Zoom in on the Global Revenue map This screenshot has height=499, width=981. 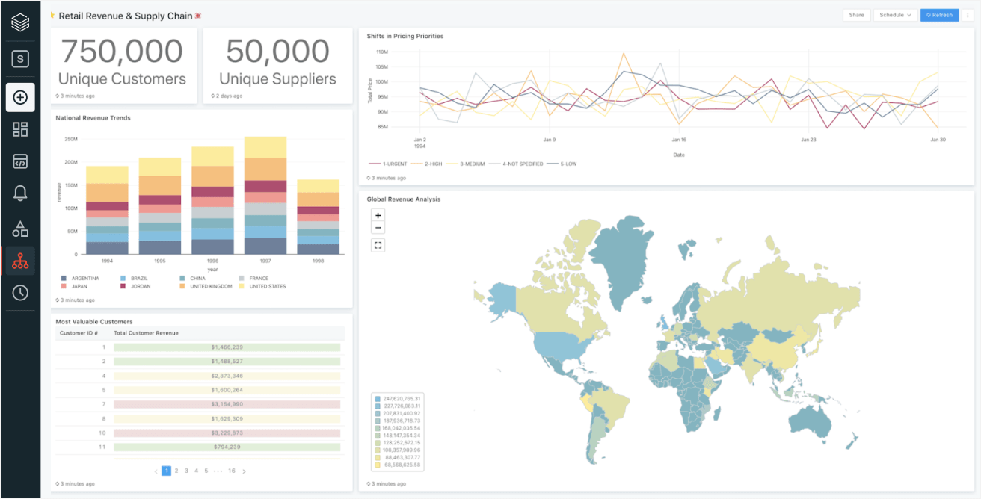coord(378,216)
